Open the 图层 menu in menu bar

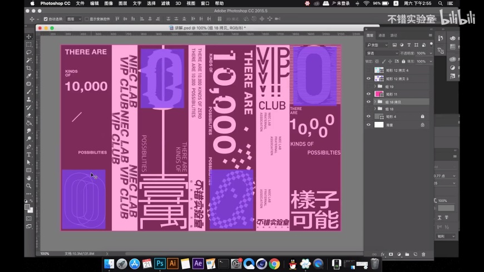[123, 3]
